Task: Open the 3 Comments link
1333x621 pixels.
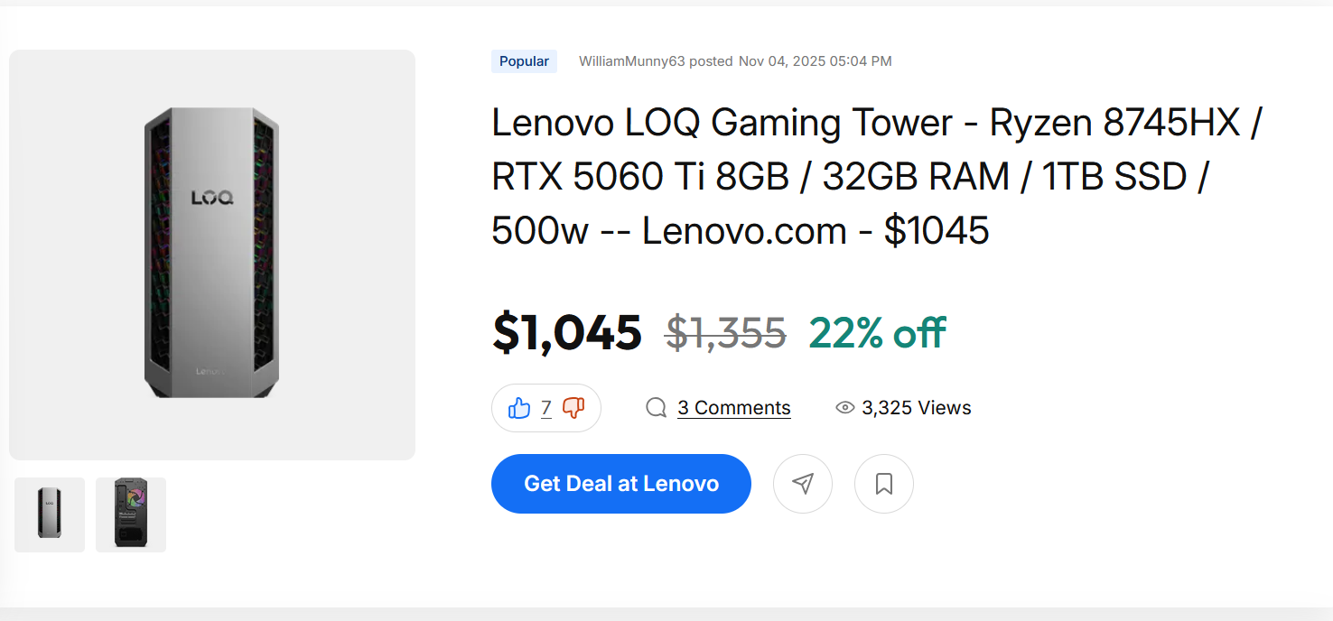Action: pos(733,408)
